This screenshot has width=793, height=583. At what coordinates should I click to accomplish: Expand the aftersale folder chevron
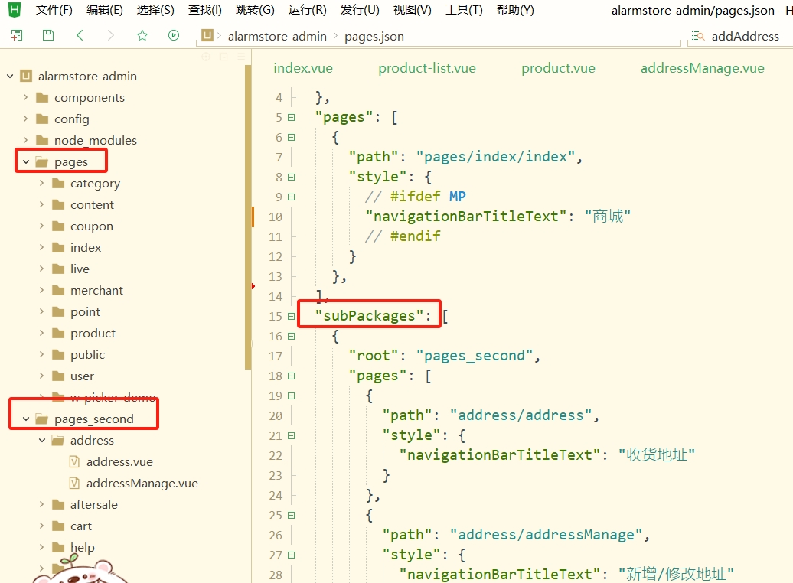point(42,504)
